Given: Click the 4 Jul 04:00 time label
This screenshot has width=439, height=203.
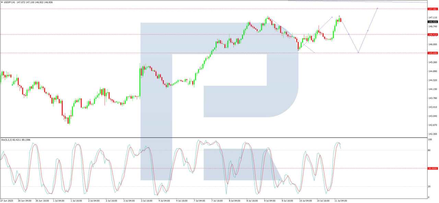Looking at the screenshot, I should coord(164,201).
